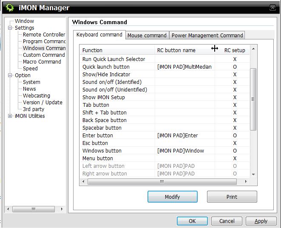Apply the settings with Apply button
This screenshot has height=228, width=281.
[261, 221]
